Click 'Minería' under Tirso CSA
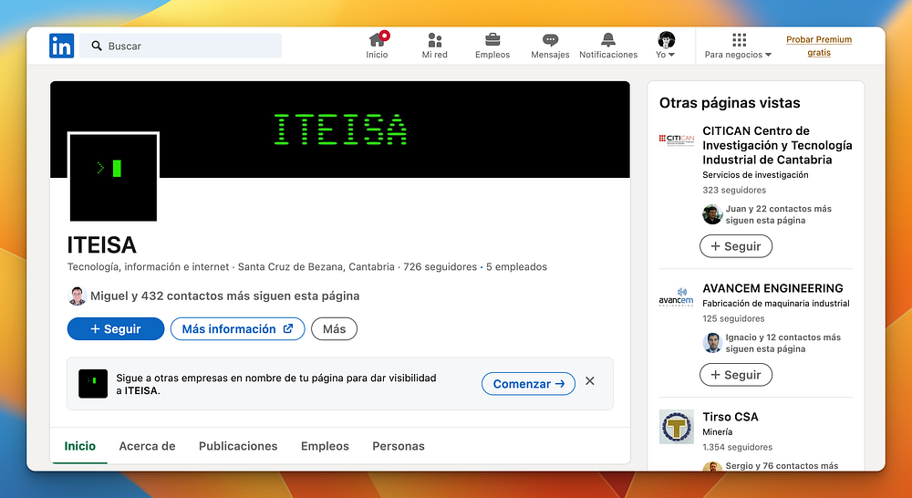 718,432
